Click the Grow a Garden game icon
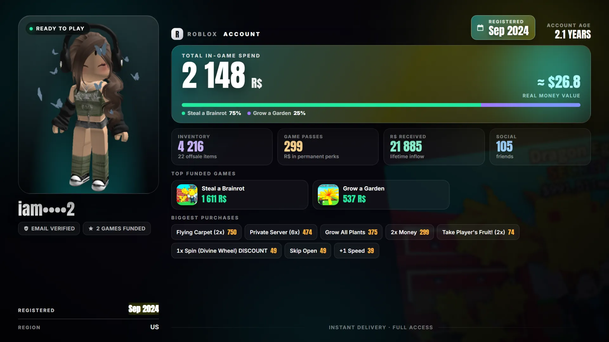Viewport: 609px width, 342px height. (328, 195)
